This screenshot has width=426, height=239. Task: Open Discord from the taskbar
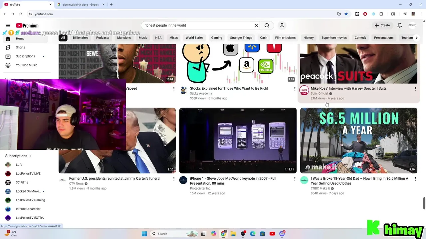click(282, 234)
